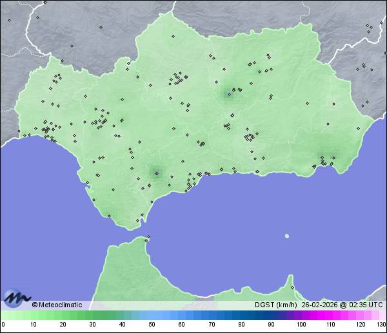Click the DGST (km/h) label
The width and height of the screenshot is (387, 333).
276,305
